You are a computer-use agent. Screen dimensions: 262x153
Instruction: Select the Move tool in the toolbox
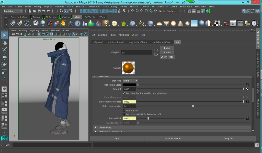pyautogui.click(x=4, y=57)
